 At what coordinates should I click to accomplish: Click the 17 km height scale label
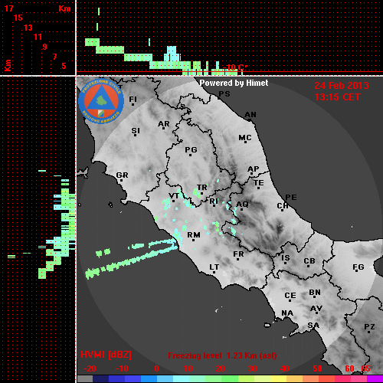click(x=8, y=8)
